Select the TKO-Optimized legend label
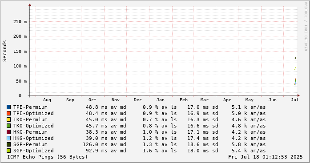The width and height of the screenshot is (310, 163). point(33,126)
